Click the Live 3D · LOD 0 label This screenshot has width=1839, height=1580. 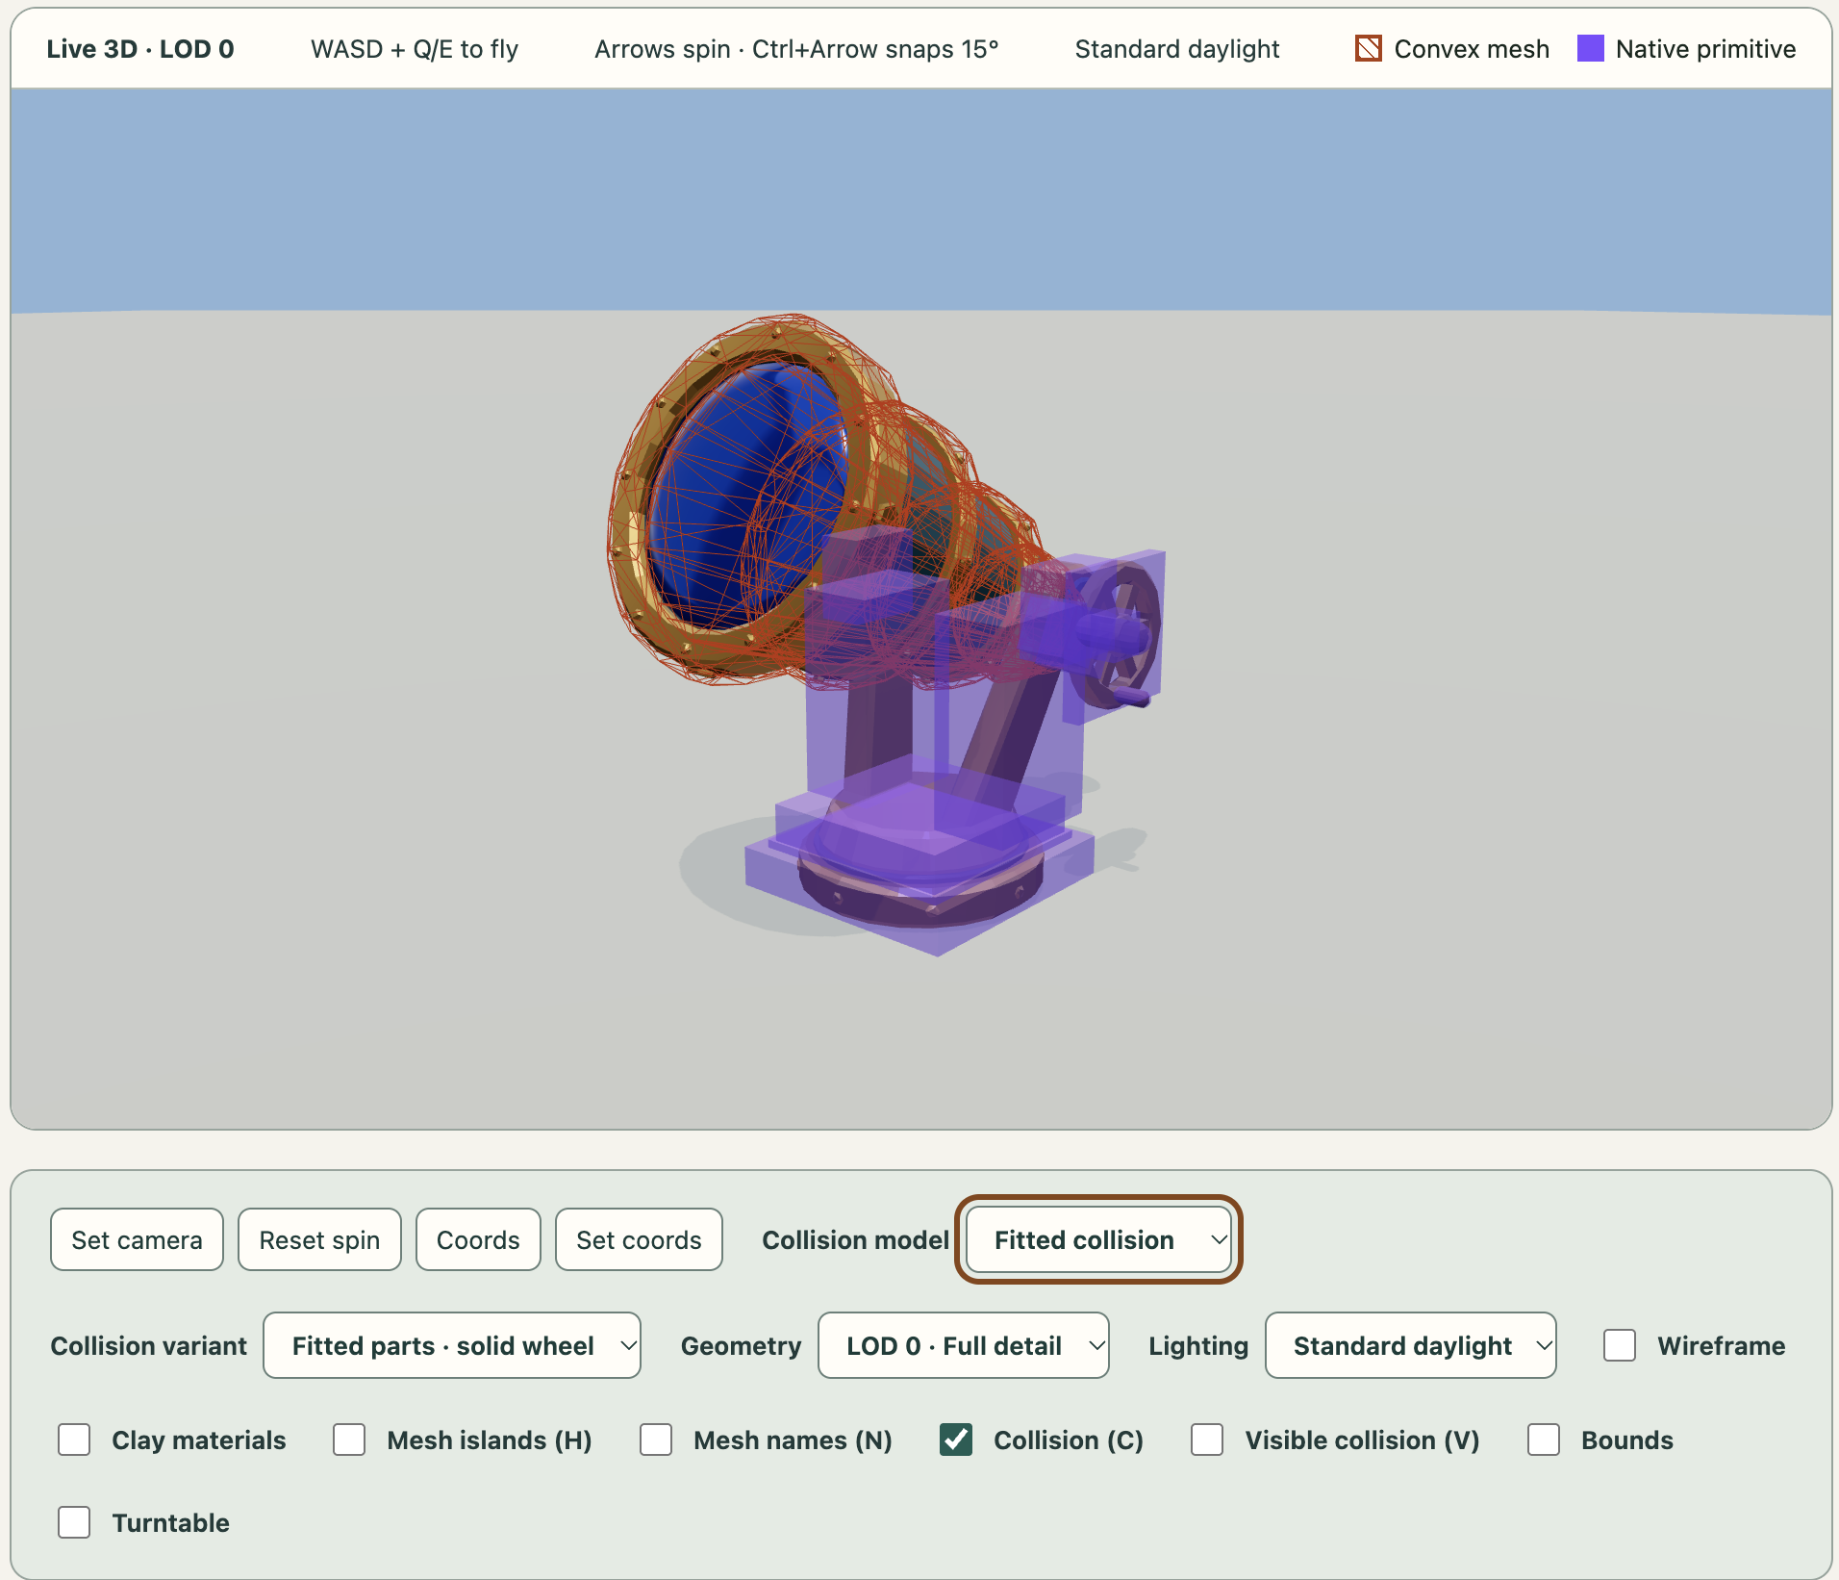(x=140, y=49)
